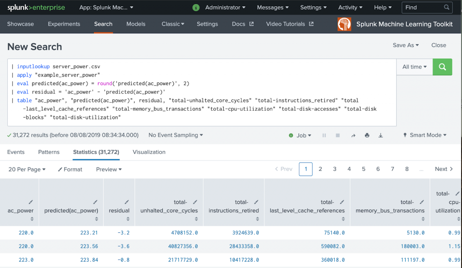
Task: Expand the Messages menu
Action: point(273,8)
